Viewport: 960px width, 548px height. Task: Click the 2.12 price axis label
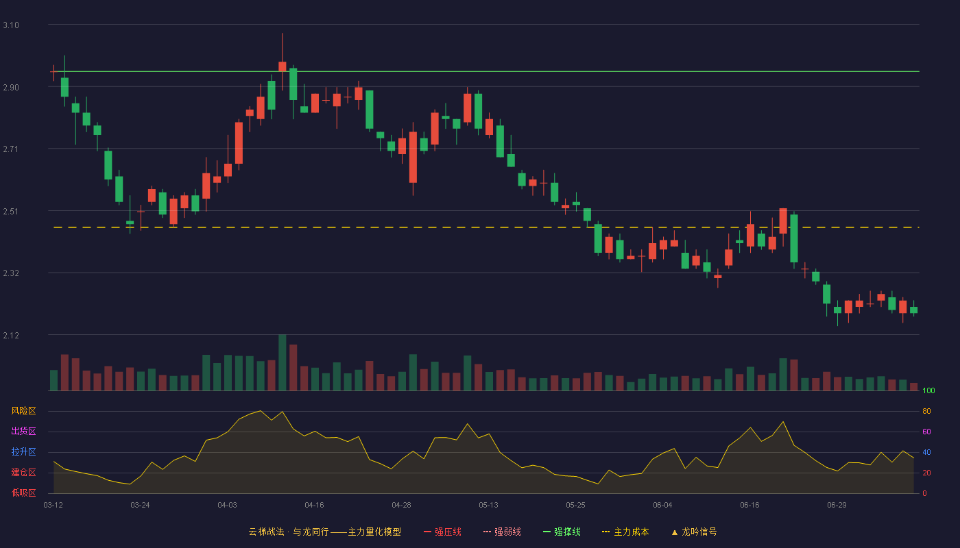(x=11, y=336)
